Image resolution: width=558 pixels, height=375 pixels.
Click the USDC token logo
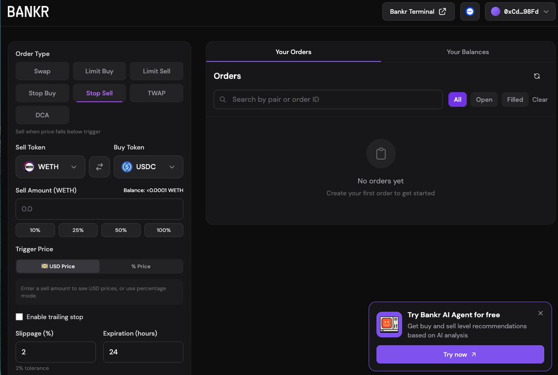pos(127,167)
